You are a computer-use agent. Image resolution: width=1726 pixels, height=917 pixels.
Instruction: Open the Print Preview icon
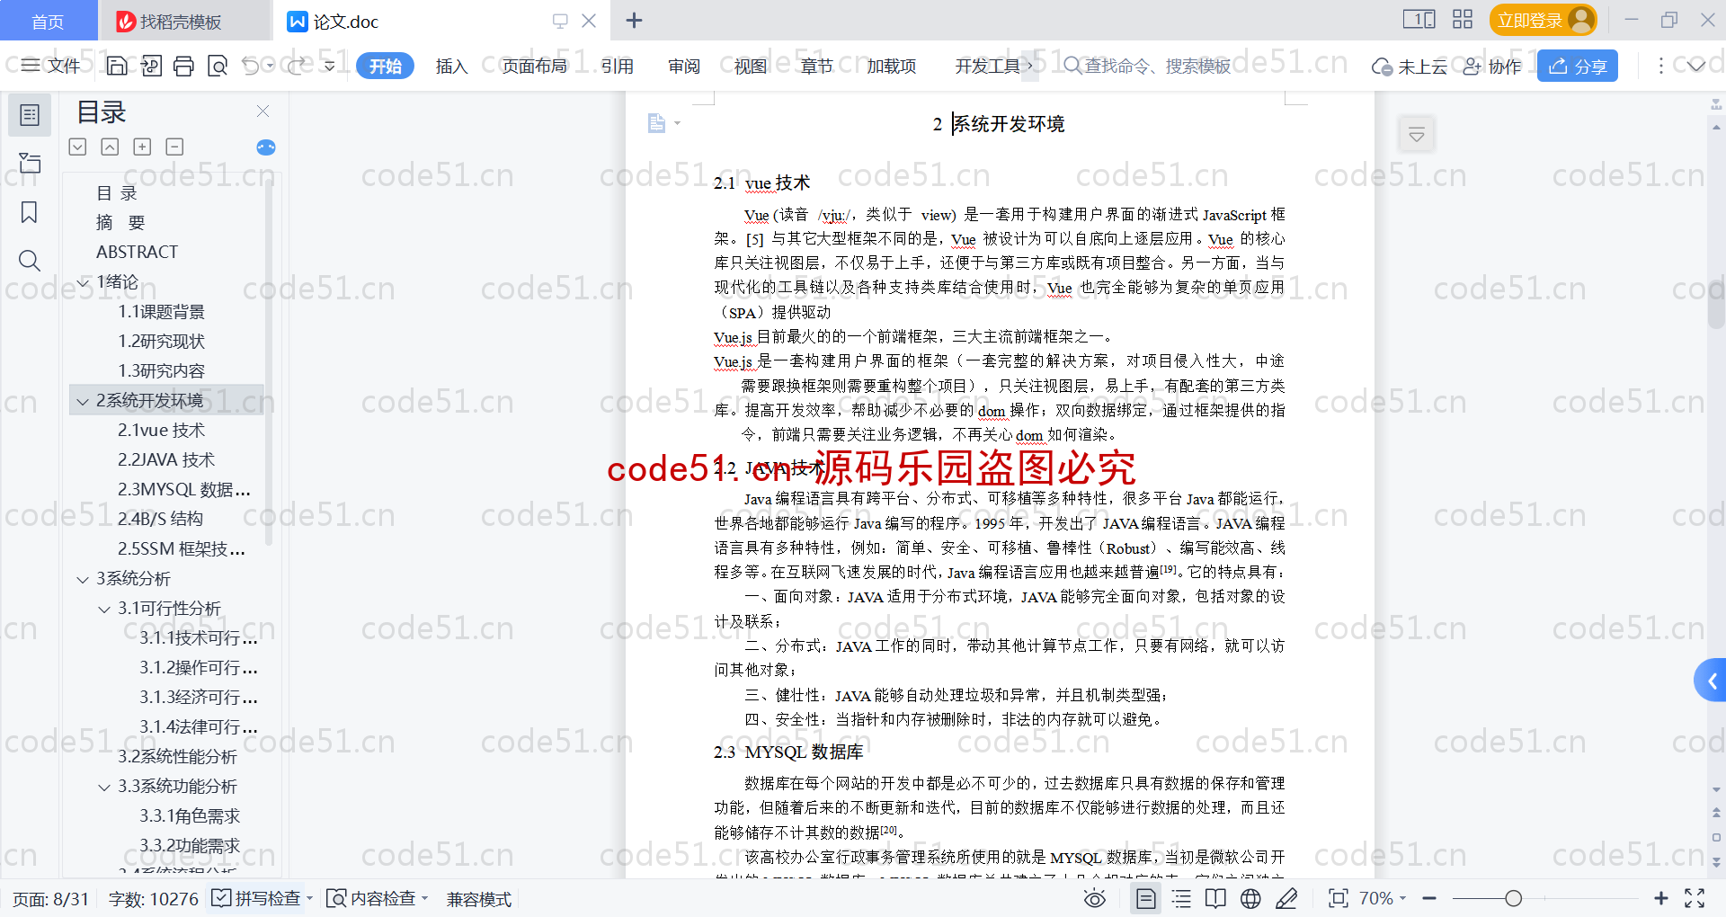(217, 66)
